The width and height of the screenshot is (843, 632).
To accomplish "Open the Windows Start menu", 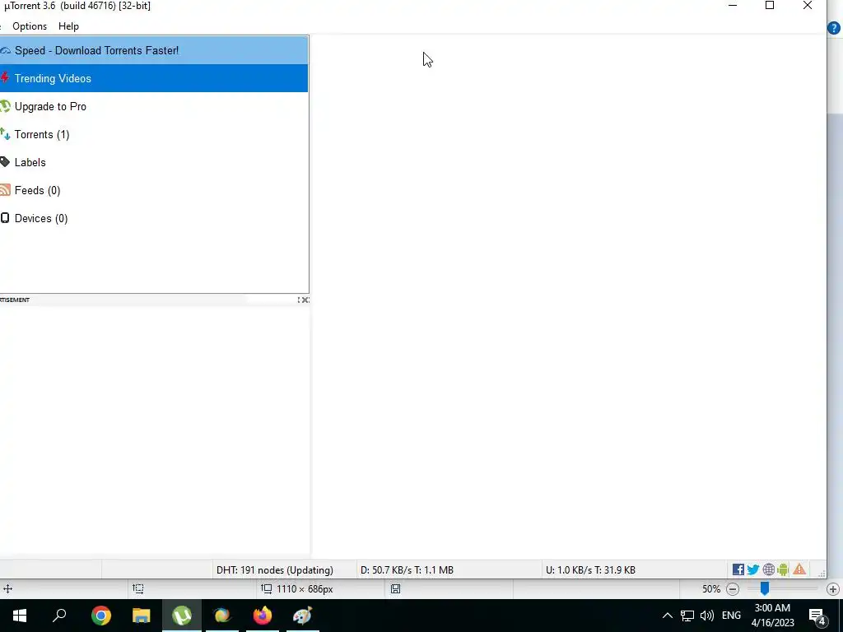I will [20, 616].
